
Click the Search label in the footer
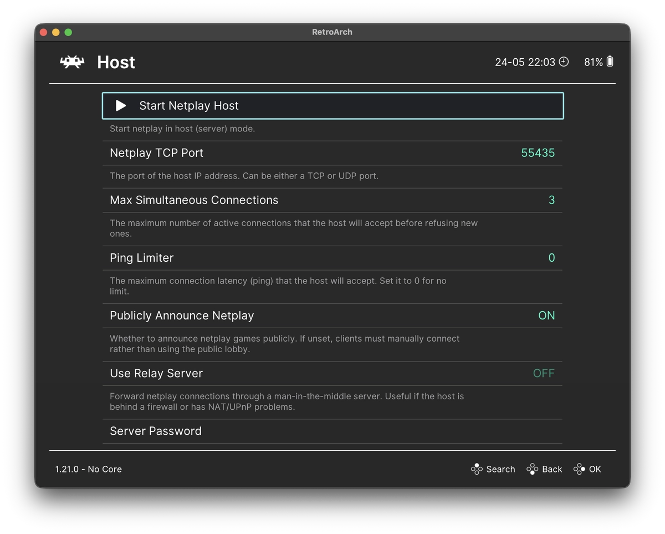500,469
